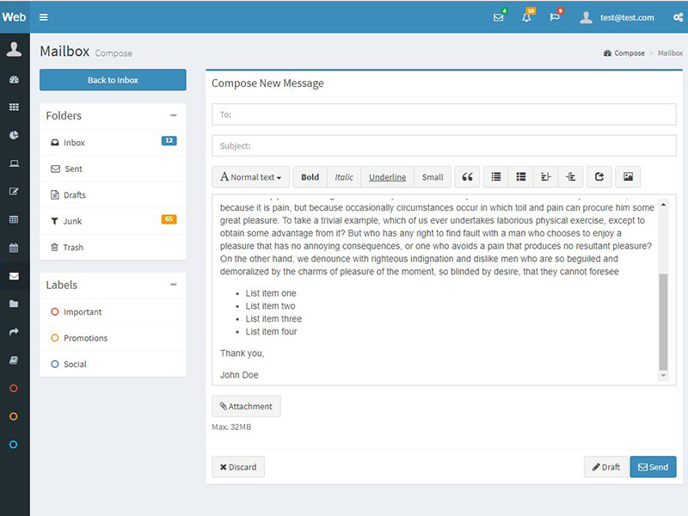Insert an image using the picture icon
The width and height of the screenshot is (688, 516).
click(x=628, y=177)
